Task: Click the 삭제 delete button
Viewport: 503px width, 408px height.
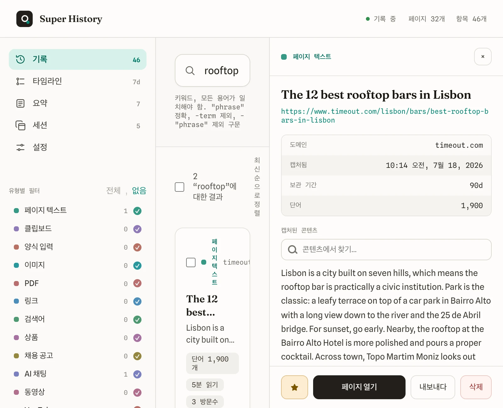Action: point(476,387)
